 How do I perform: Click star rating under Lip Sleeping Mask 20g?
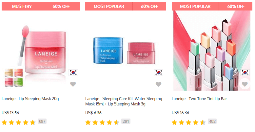coord(19,122)
